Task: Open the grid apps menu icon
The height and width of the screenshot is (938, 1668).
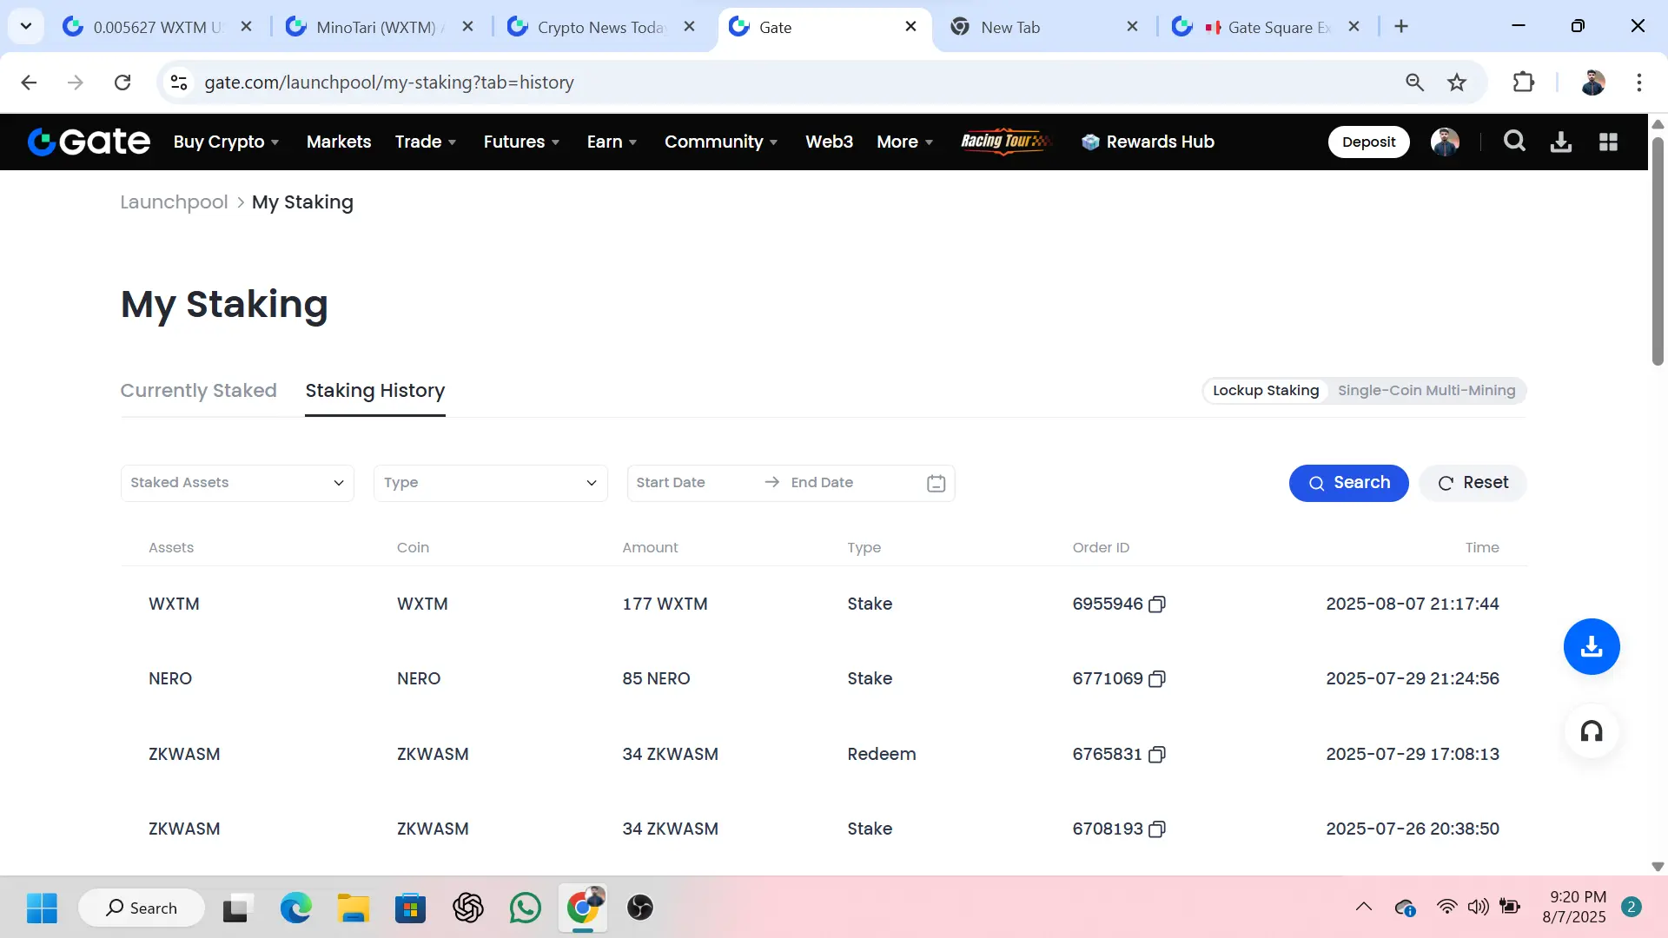Action: click(x=1608, y=142)
